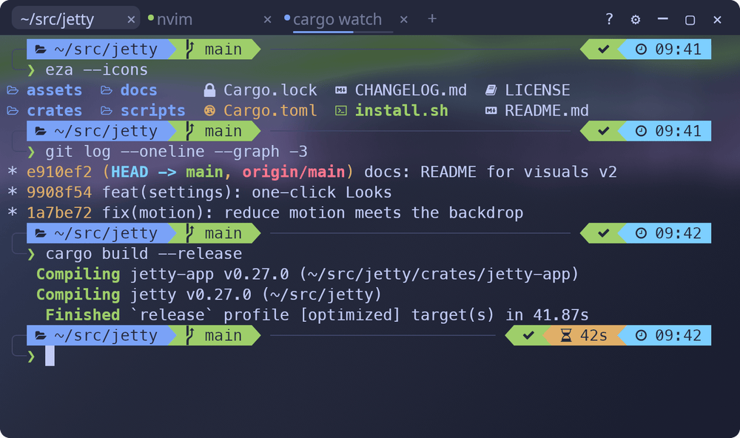The image size is (740, 438).
Task: Click the clock icon in the last 09:42 prompt
Action: (641, 336)
